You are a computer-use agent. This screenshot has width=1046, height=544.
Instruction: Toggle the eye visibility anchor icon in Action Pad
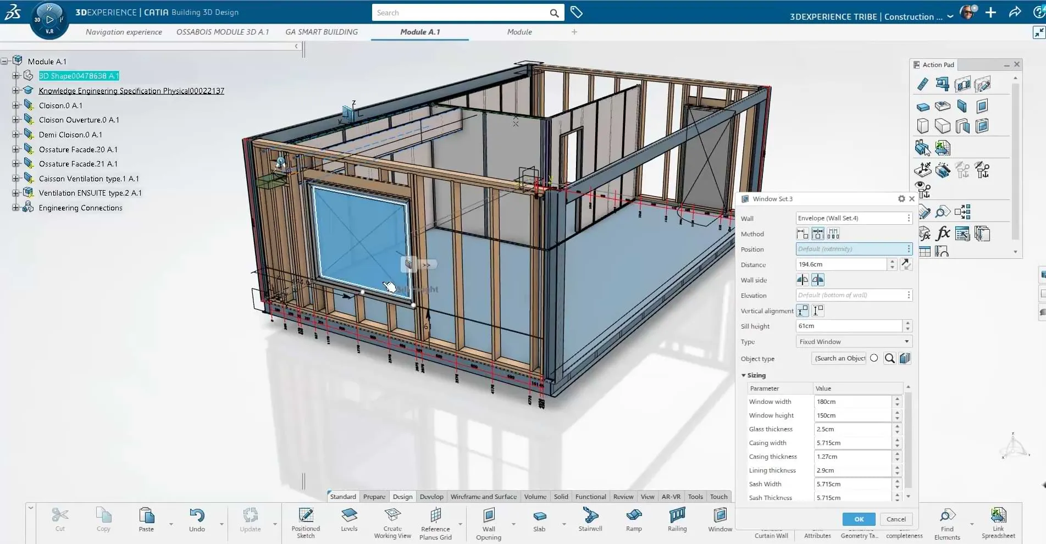coord(923,190)
